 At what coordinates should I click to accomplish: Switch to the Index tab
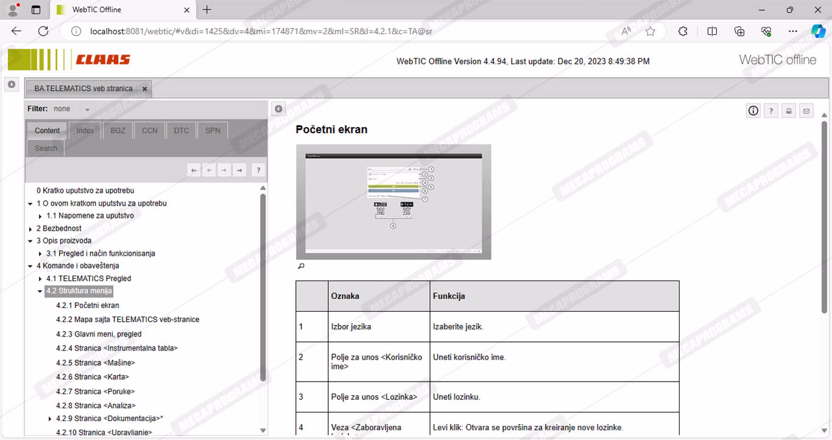click(85, 131)
